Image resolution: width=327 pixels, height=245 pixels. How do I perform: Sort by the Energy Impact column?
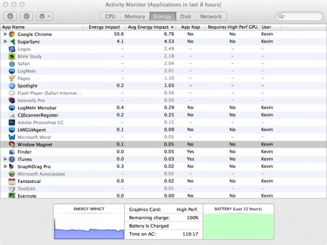104,27
